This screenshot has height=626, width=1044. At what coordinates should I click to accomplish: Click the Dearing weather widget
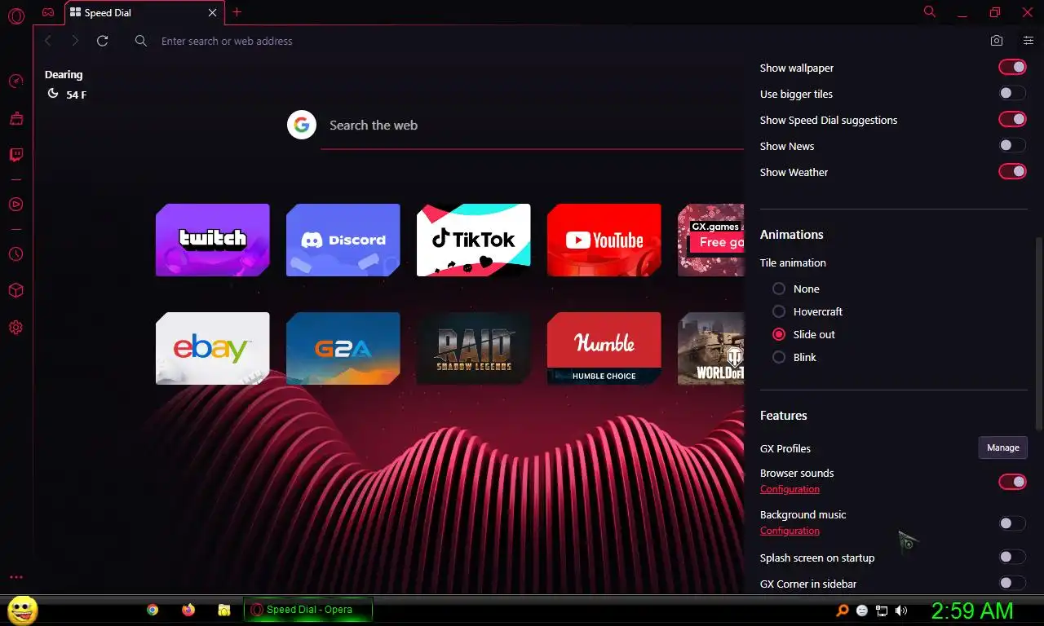66,85
